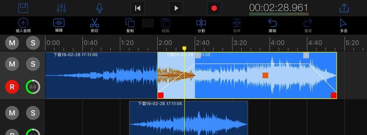Tap the microphone recording input icon
The height and width of the screenshot is (135, 367).
click(99, 8)
